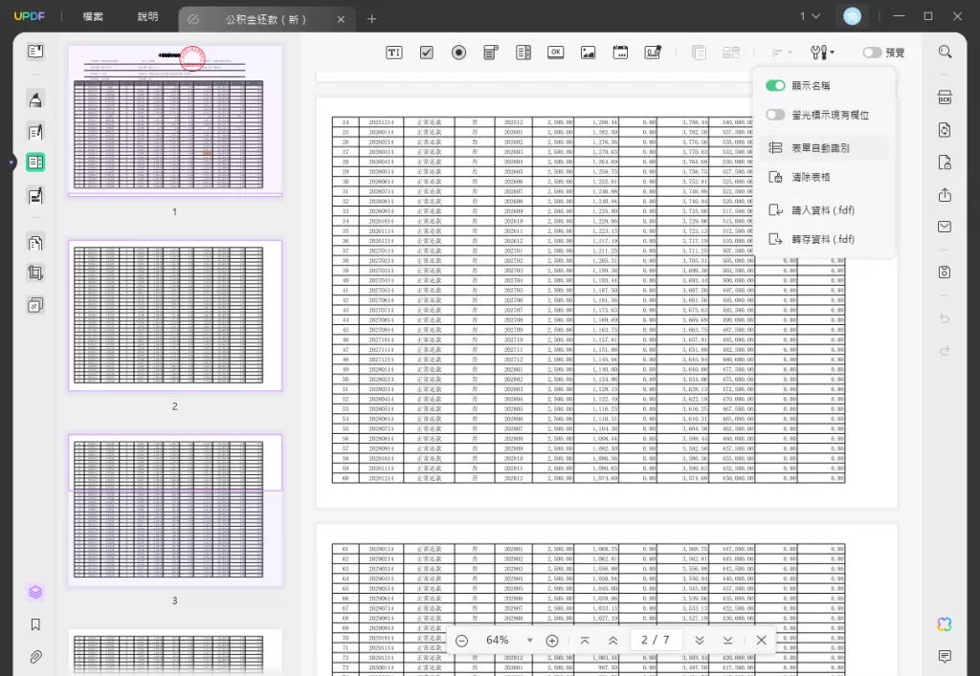The height and width of the screenshot is (676, 980).
Task: Select the Comment highlighter tool
Action: [35, 99]
